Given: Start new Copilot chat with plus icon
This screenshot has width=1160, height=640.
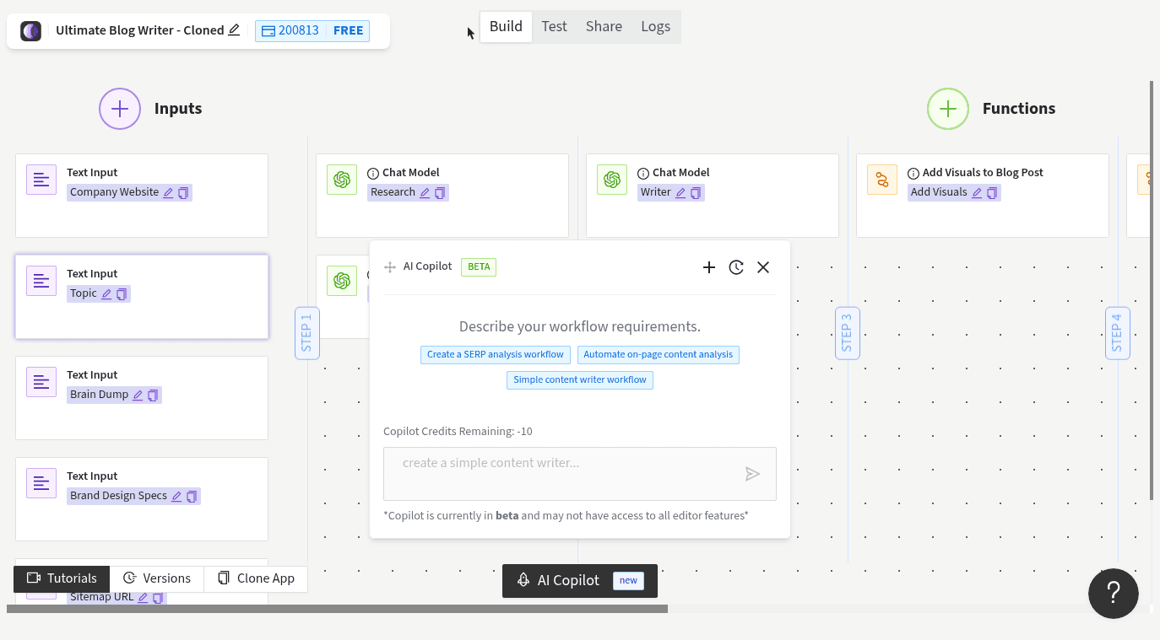Looking at the screenshot, I should [708, 267].
